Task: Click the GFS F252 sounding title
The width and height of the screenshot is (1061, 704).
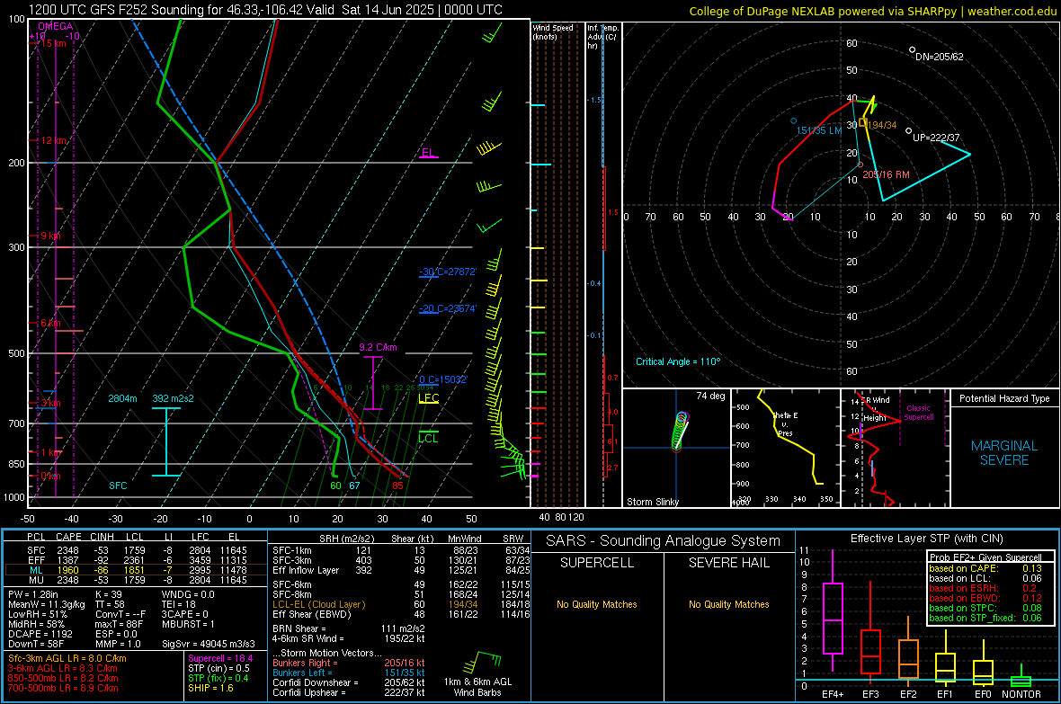Action: [265, 10]
